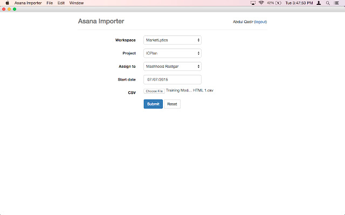Open the Asana Importer application menu
The image size is (345, 215).
(x=28, y=3)
